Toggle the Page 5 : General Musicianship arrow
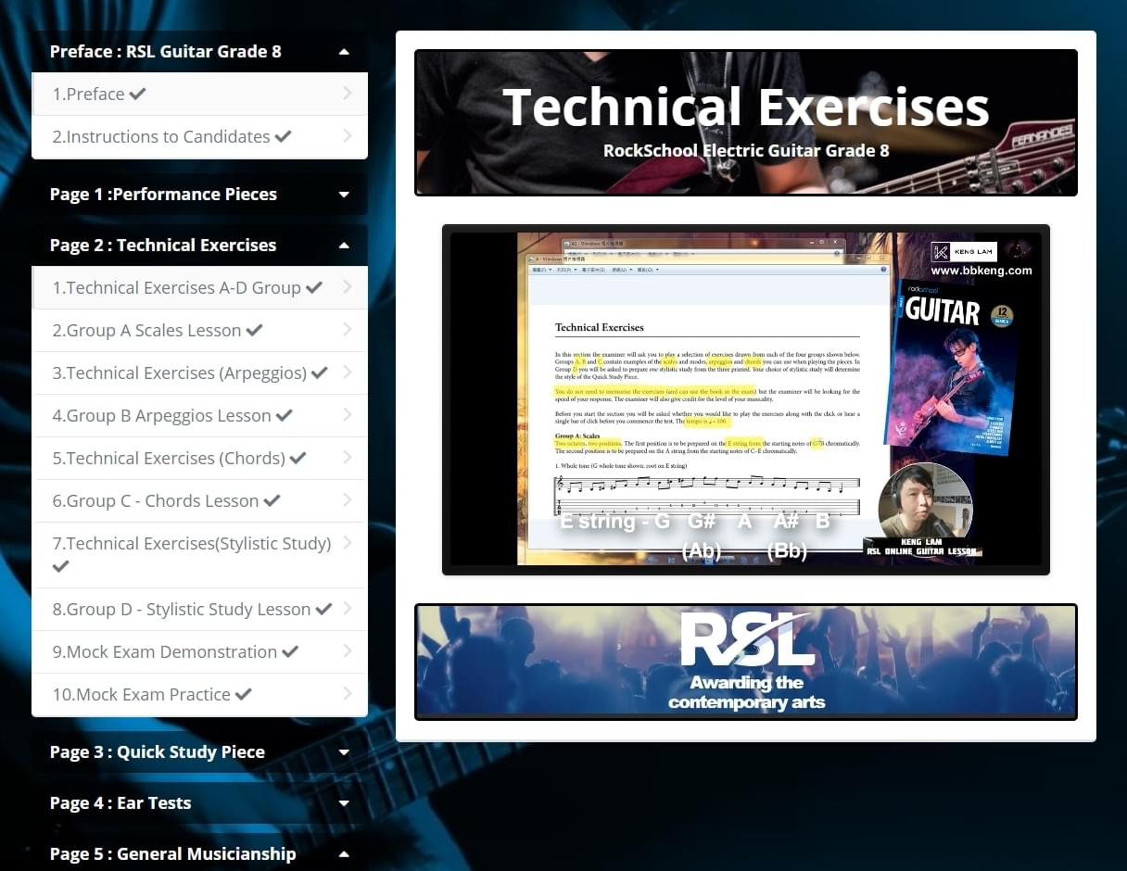Screen dimensions: 1127x871 click(344, 854)
